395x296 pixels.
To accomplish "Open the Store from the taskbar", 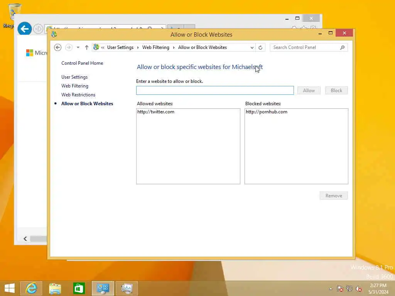I will point(79,288).
